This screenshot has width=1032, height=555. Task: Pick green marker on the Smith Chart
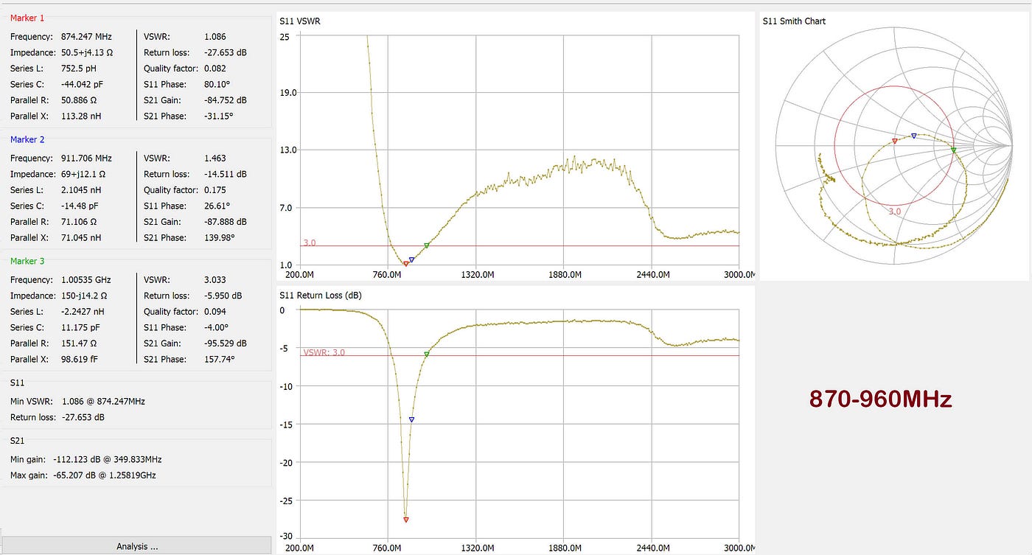pyautogui.click(x=953, y=150)
